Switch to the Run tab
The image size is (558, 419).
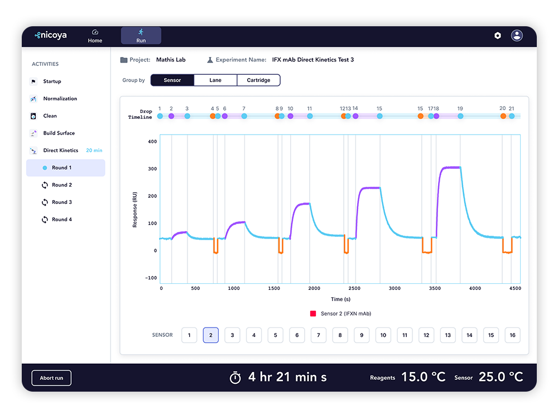click(x=141, y=36)
